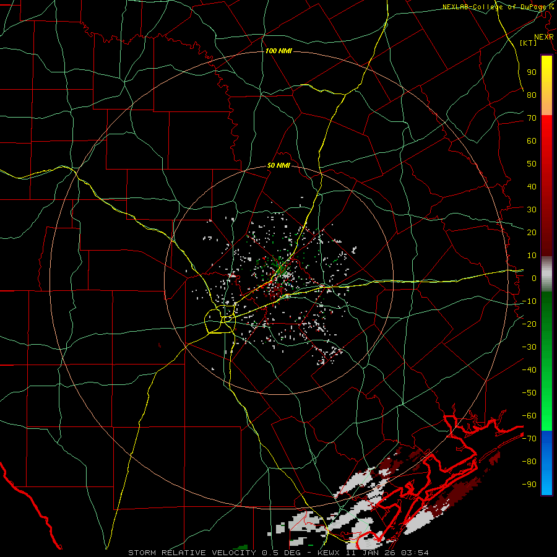The image size is (557, 557).
Task: Click the KEWX station identifier in caption
Action: coord(329,553)
